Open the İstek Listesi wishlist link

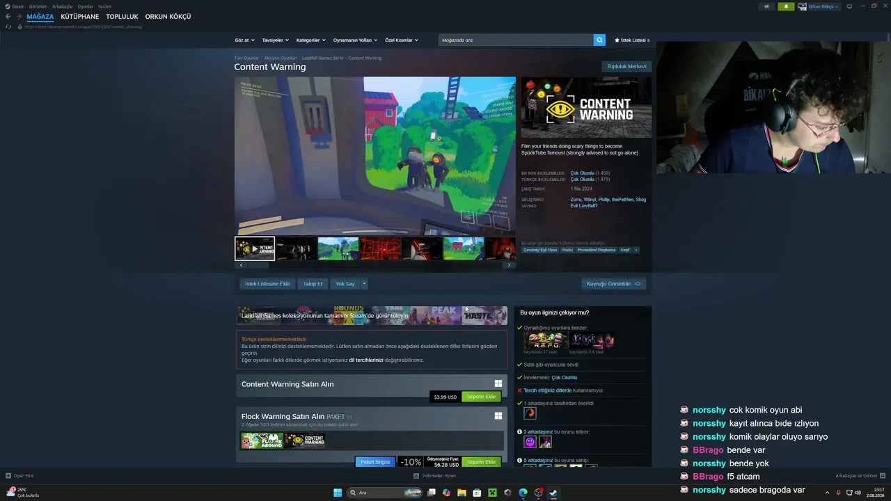point(632,40)
